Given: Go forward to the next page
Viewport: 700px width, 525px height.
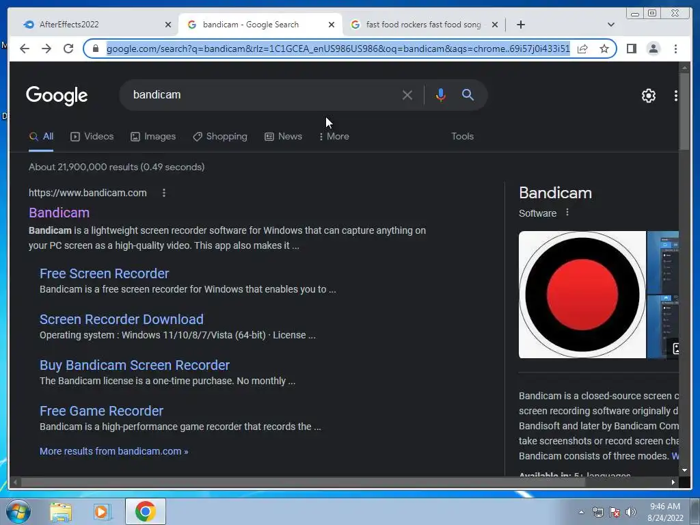Looking at the screenshot, I should click(46, 49).
